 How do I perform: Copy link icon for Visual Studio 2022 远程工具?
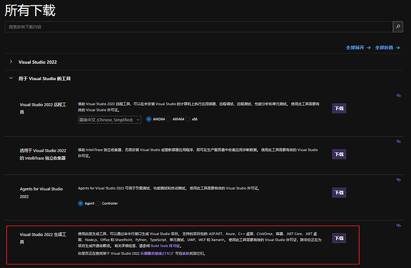point(398,96)
